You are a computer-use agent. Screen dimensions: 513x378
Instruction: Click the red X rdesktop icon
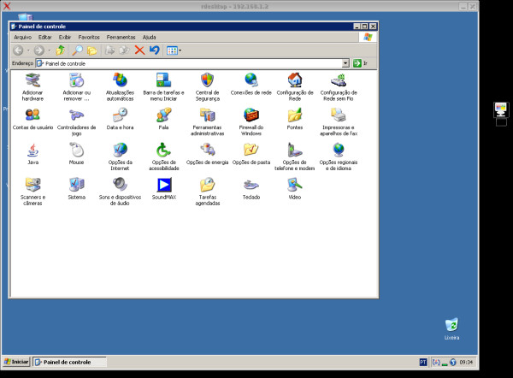pyautogui.click(x=7, y=6)
